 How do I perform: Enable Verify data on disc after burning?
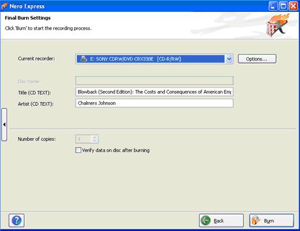click(x=78, y=150)
